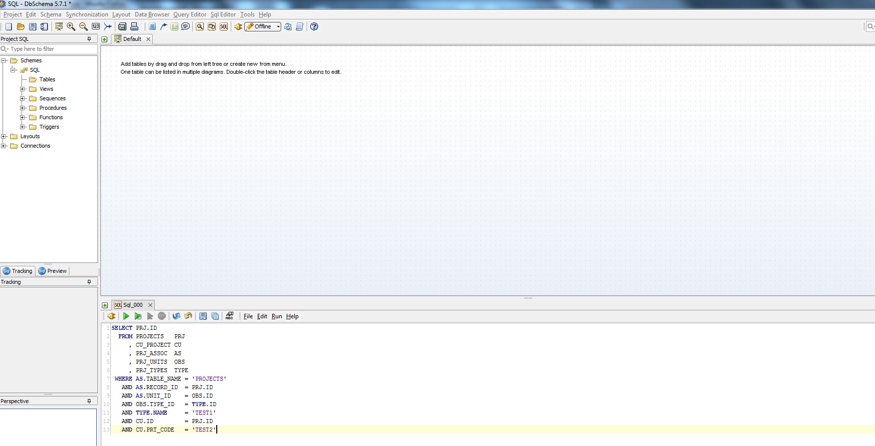Toggle the pin on Tracking panel
The width and height of the screenshot is (875, 446).
pyautogui.click(x=89, y=282)
